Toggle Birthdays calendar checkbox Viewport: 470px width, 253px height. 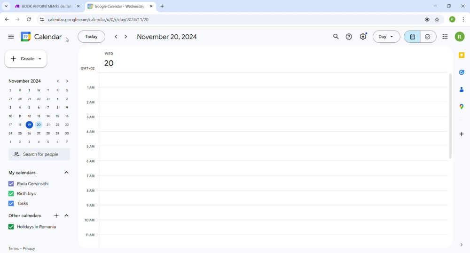pyautogui.click(x=11, y=194)
